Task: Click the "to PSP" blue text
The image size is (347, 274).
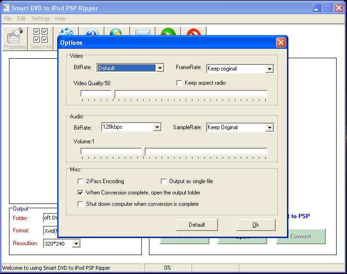Action: tap(300, 216)
